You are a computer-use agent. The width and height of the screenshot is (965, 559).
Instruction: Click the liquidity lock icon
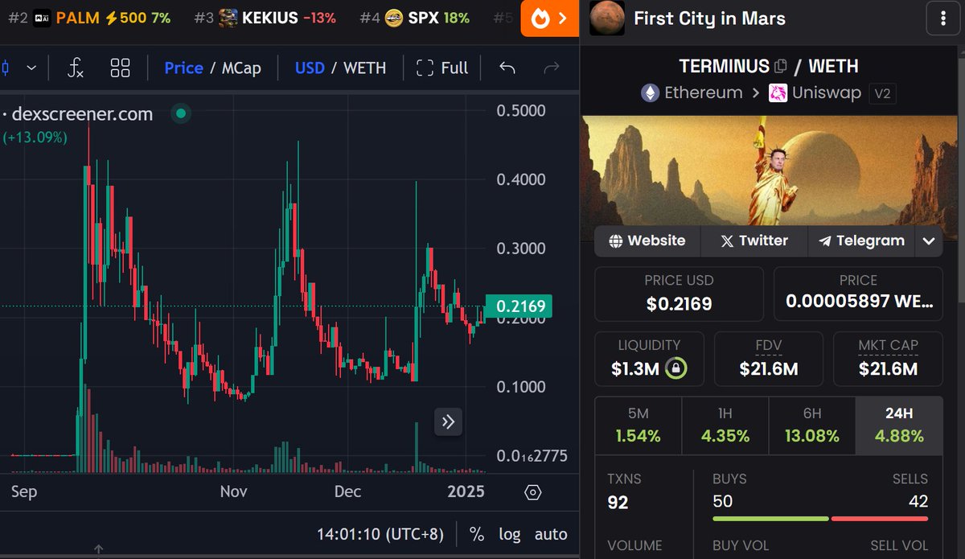(676, 369)
